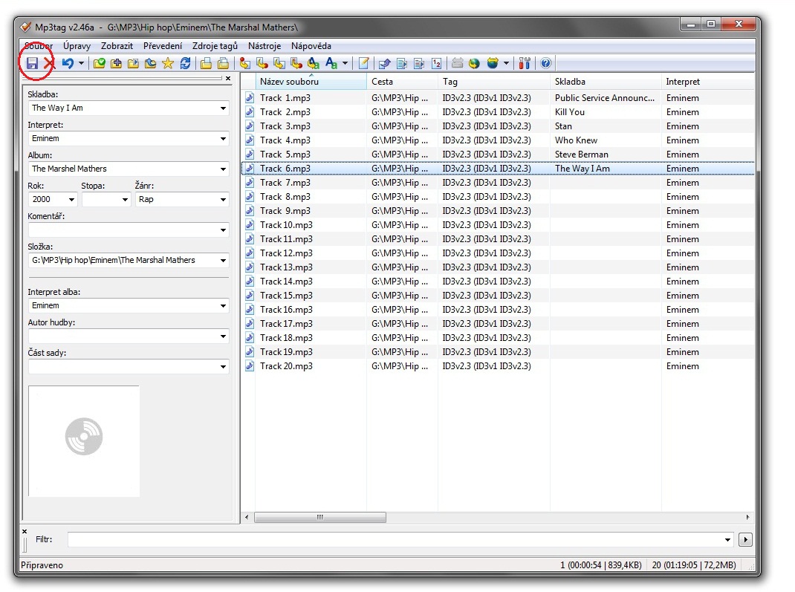
Task: Open the Autonumbering wizard '12' icon
Action: tap(437, 63)
